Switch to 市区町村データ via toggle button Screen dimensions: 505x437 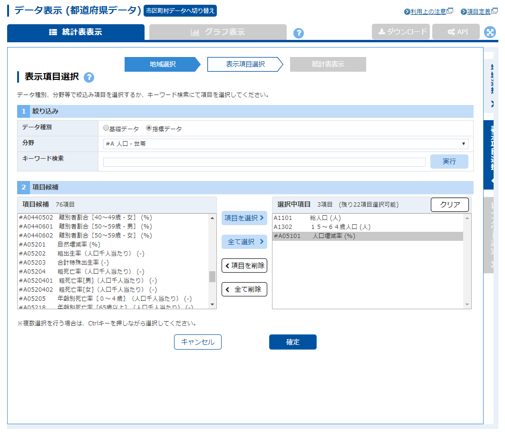pos(180,11)
